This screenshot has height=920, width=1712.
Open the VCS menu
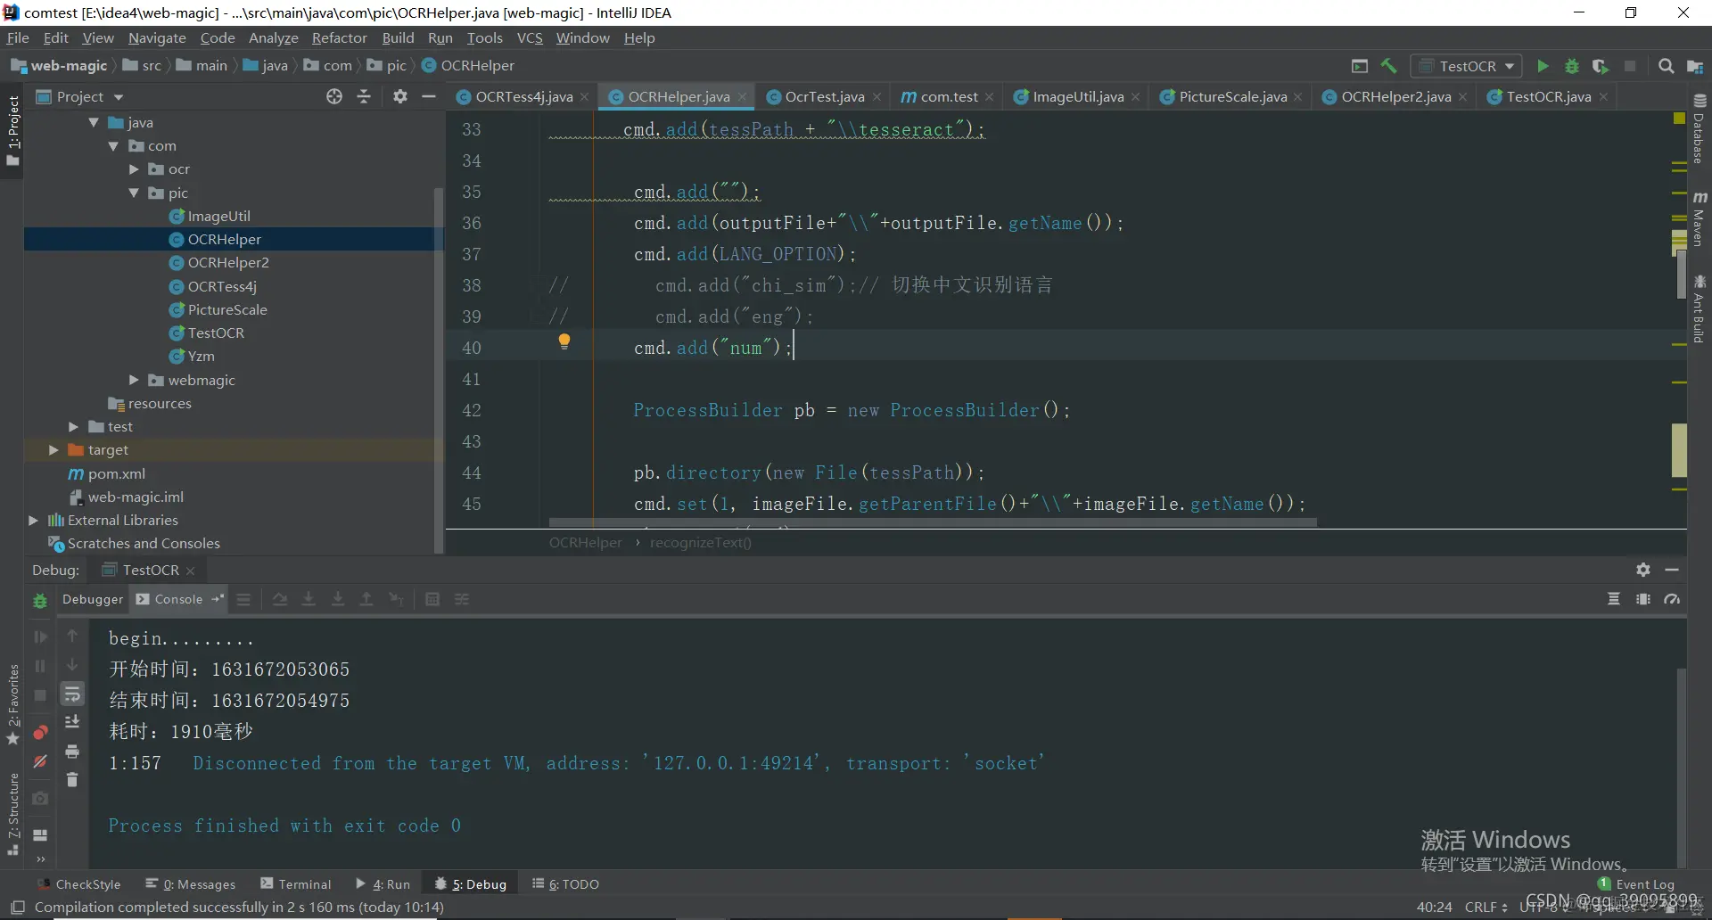(x=530, y=37)
